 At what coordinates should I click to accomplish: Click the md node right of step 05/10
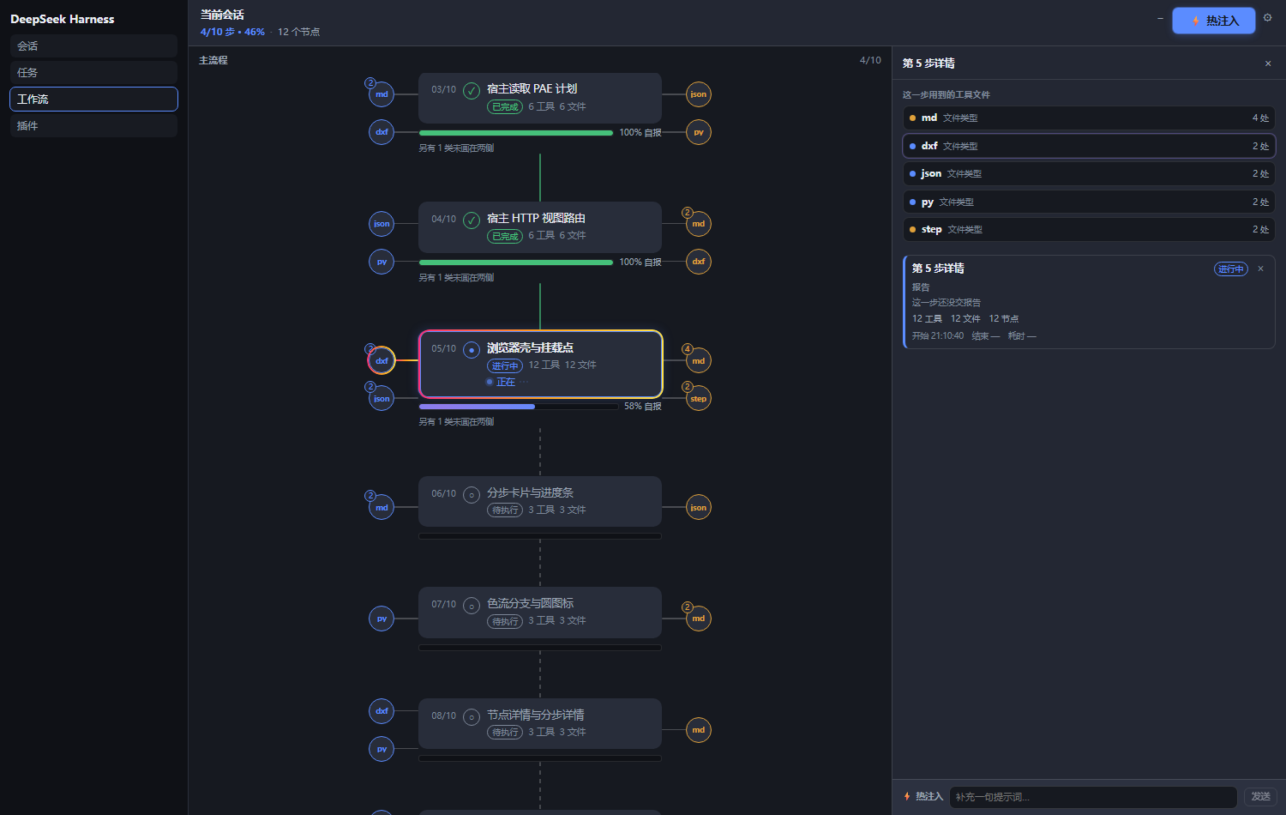pos(699,360)
